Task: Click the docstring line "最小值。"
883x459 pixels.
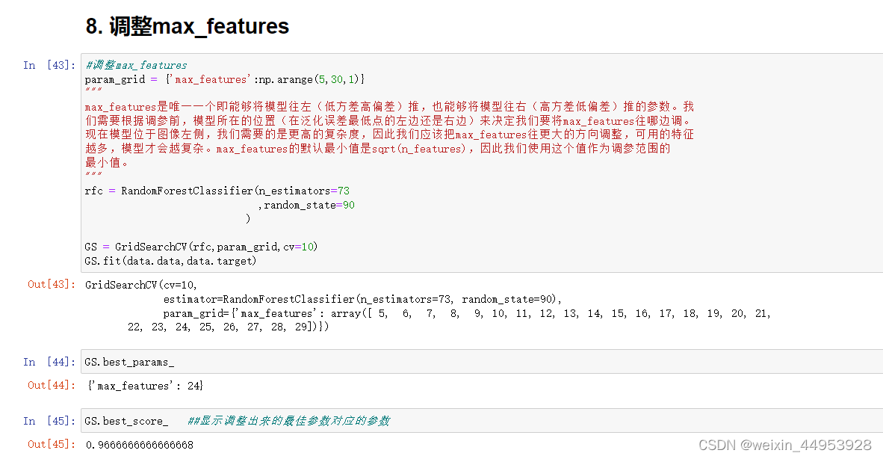Action: [108, 163]
